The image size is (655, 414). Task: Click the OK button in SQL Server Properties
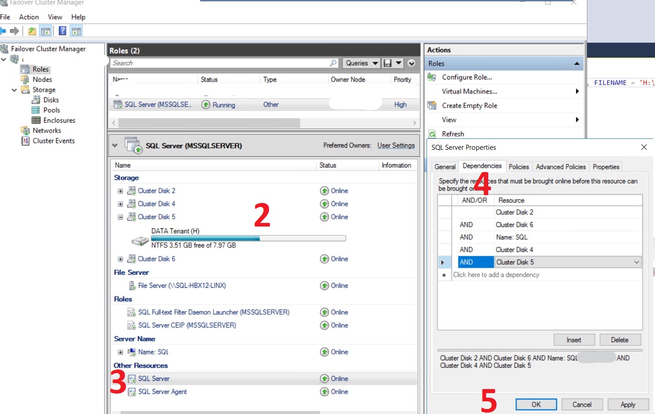point(536,404)
